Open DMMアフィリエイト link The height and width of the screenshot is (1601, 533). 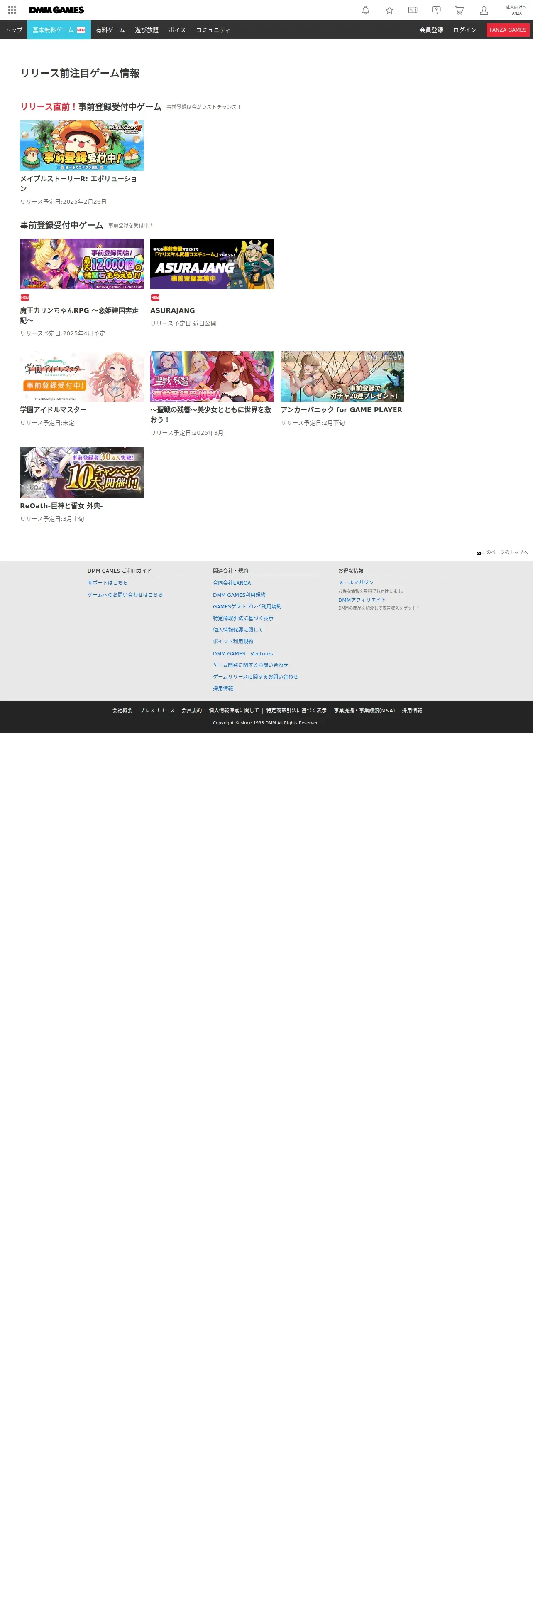pos(362,600)
